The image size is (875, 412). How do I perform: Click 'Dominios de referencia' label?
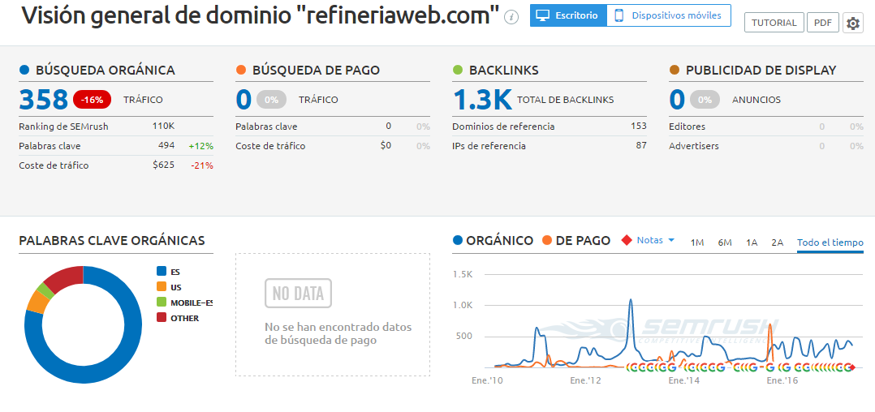(503, 127)
